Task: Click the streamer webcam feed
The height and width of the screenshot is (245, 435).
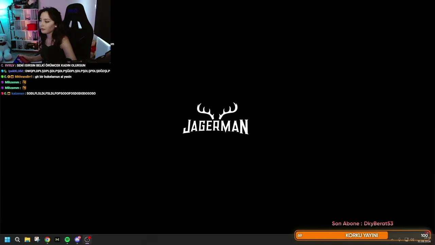Action: tap(55, 31)
